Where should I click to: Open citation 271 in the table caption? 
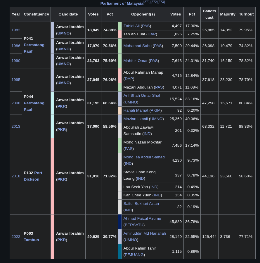click(x=147, y=2)
